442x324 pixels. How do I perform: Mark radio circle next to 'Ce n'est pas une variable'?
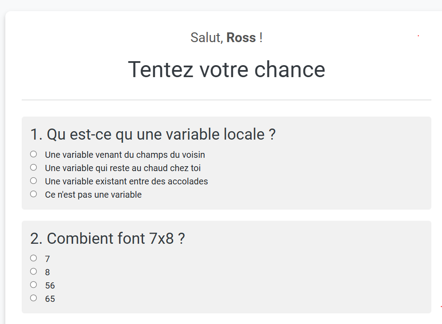click(x=33, y=194)
